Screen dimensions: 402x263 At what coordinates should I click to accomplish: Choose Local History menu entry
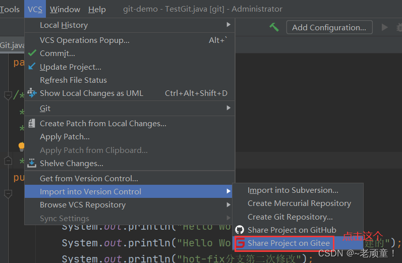click(x=130, y=25)
